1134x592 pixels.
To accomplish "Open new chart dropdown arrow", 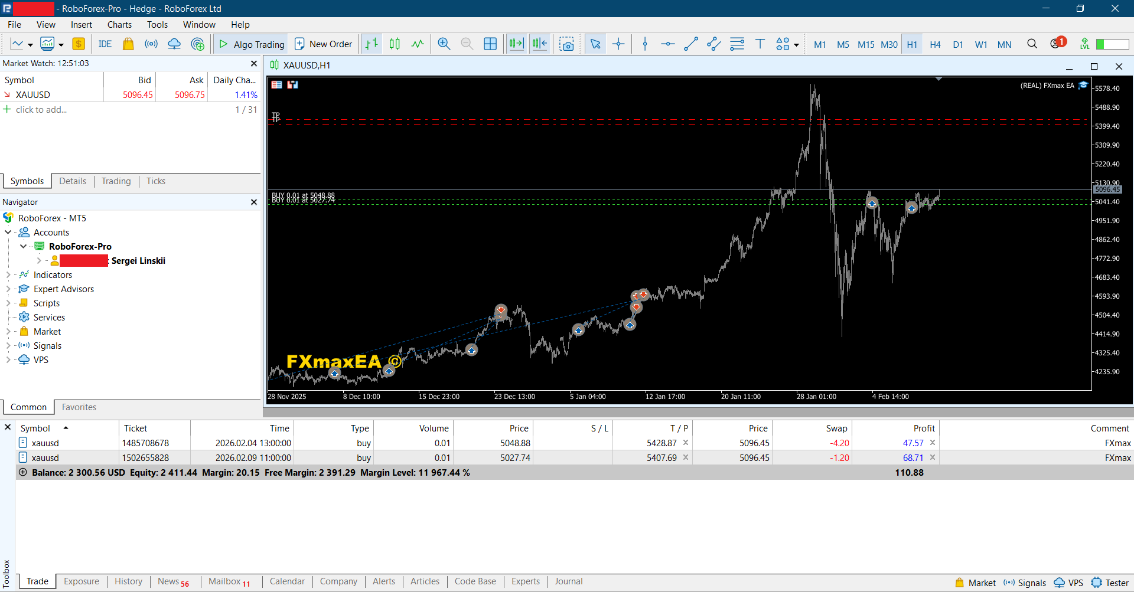I will tap(30, 45).
